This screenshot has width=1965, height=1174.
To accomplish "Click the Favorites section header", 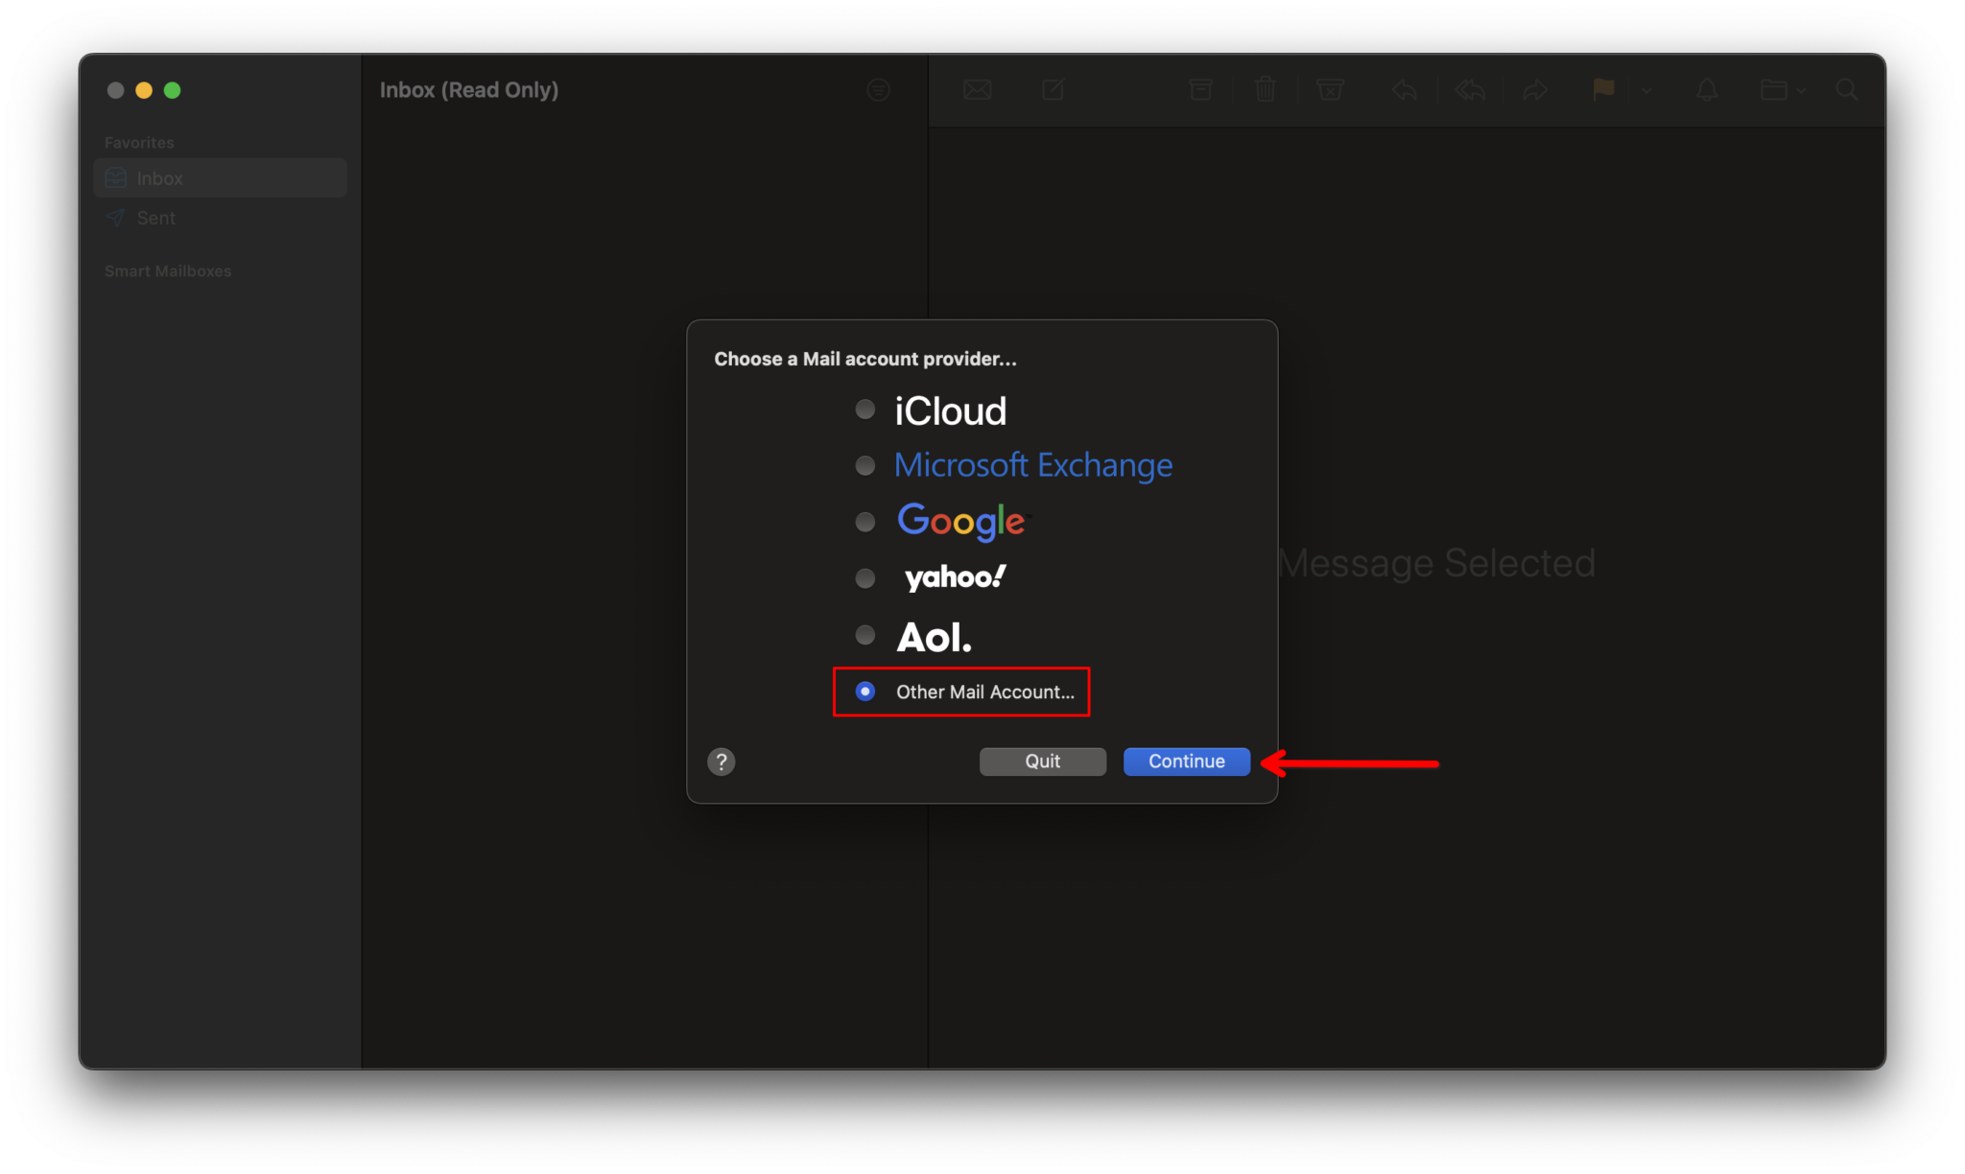I will point(139,143).
